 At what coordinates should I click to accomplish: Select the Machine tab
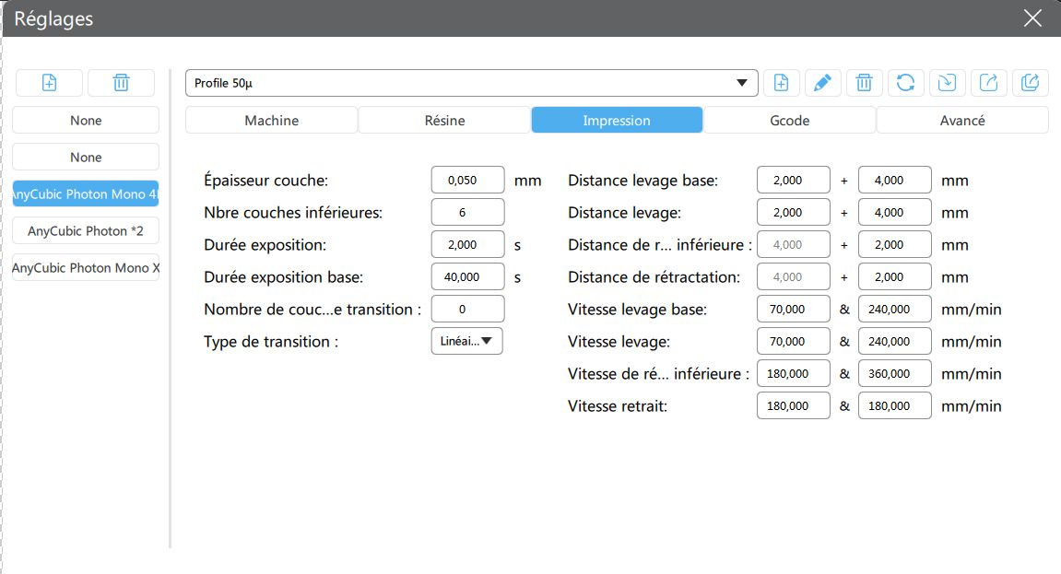tap(271, 121)
